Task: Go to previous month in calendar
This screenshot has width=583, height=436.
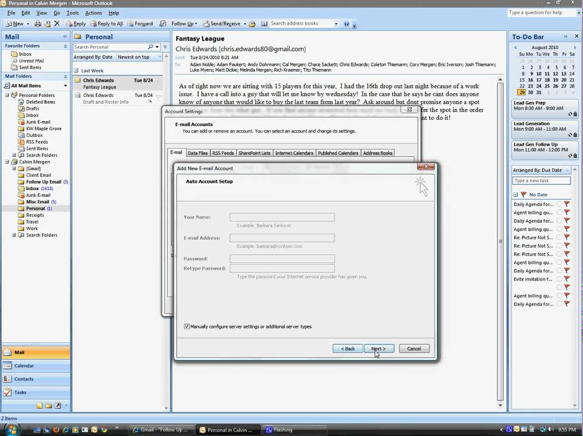Action: 515,48
